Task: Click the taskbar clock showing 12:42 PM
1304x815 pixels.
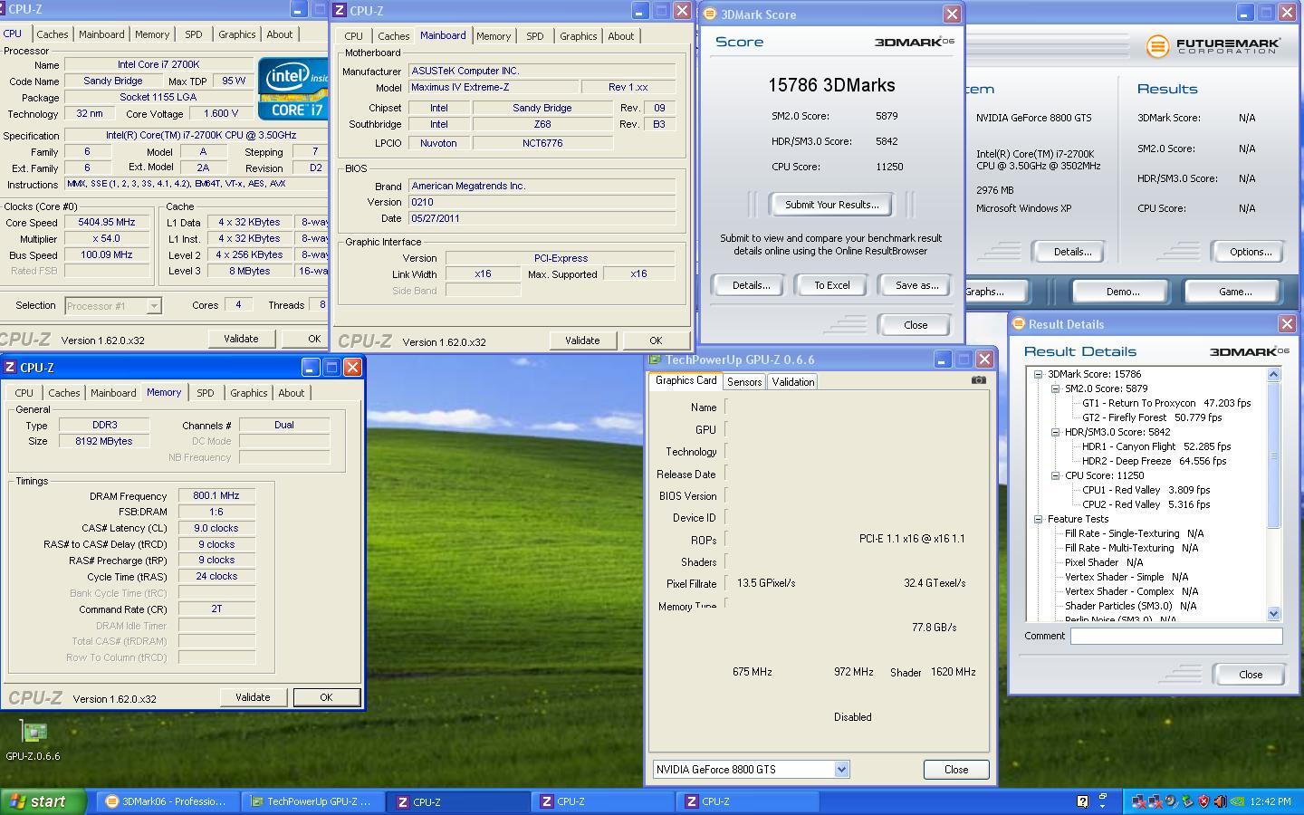Action: 1270,801
